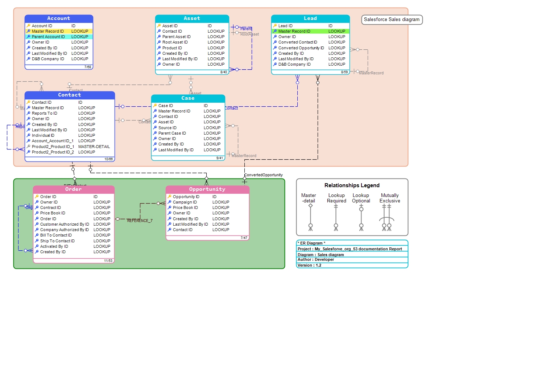Click the primary key icon of Account ID

[28, 26]
